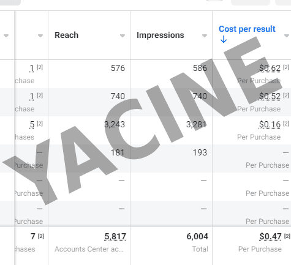
Task: Click the Cost per result header link
Action: [x=247, y=29]
